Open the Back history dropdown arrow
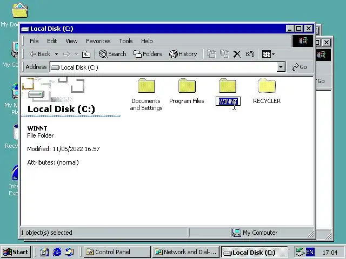 click(56, 54)
